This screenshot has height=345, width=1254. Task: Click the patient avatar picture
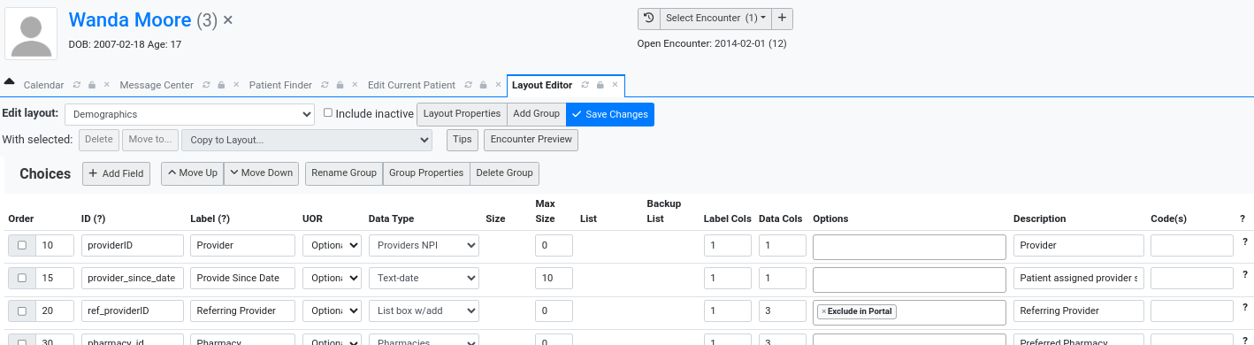tap(31, 34)
